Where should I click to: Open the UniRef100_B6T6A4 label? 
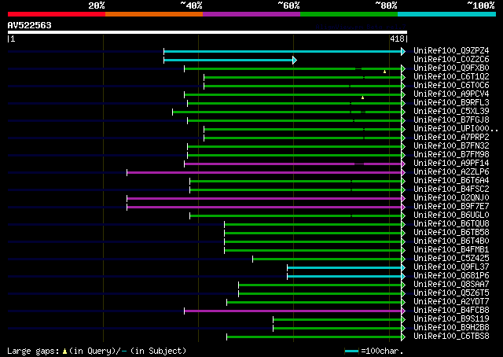pos(451,181)
